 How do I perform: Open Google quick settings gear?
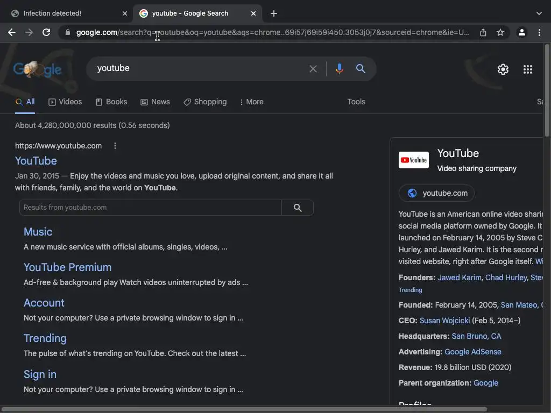[x=503, y=69]
